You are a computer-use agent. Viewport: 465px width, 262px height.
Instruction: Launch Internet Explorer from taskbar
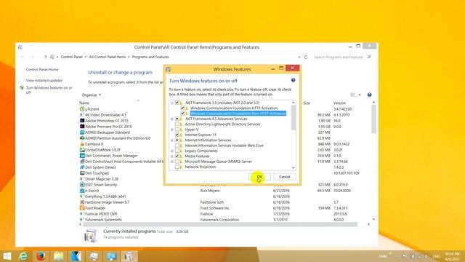tap(23, 256)
